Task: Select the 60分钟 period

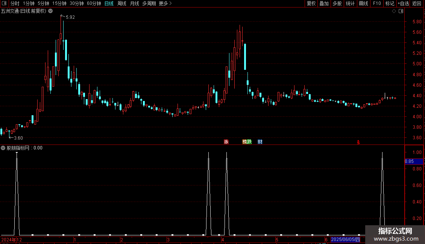Action: pos(94,3)
